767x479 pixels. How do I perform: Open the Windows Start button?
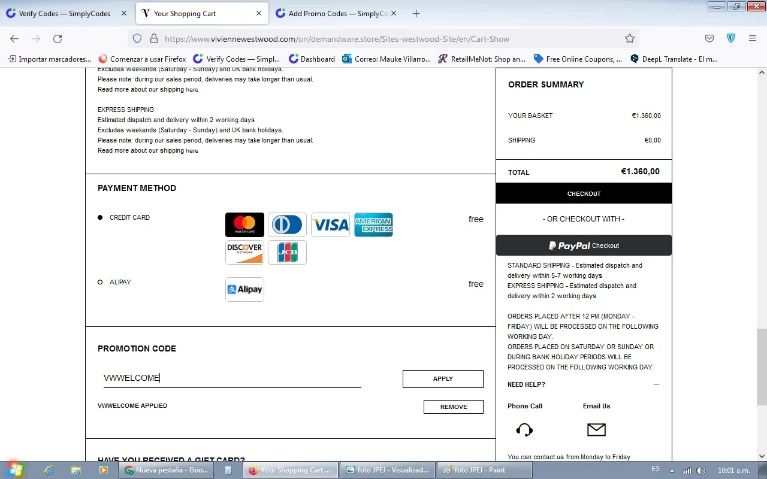point(14,469)
